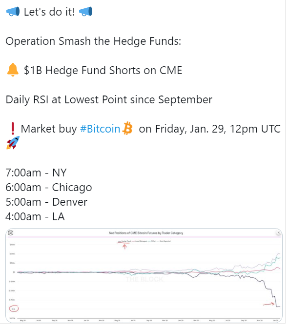Open the #Bitcoin hashtag link
Screen dimensions: 289x327
tap(100, 129)
